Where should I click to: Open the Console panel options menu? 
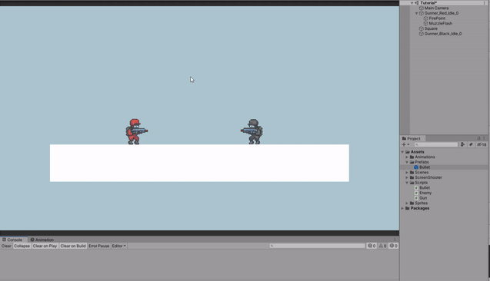pos(395,240)
